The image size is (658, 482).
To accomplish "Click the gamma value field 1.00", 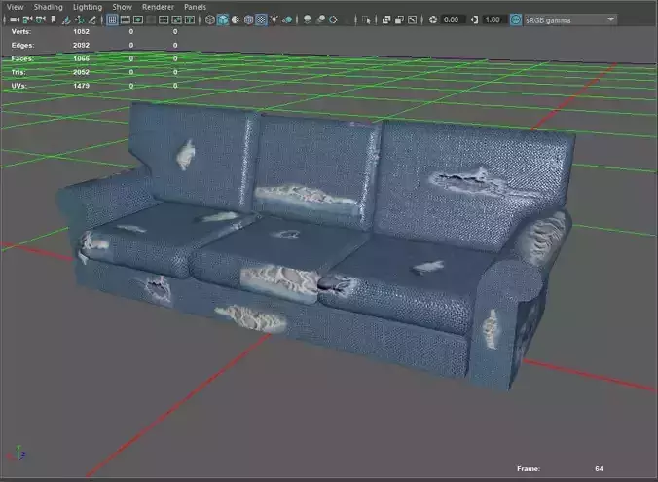I will 493,19.
